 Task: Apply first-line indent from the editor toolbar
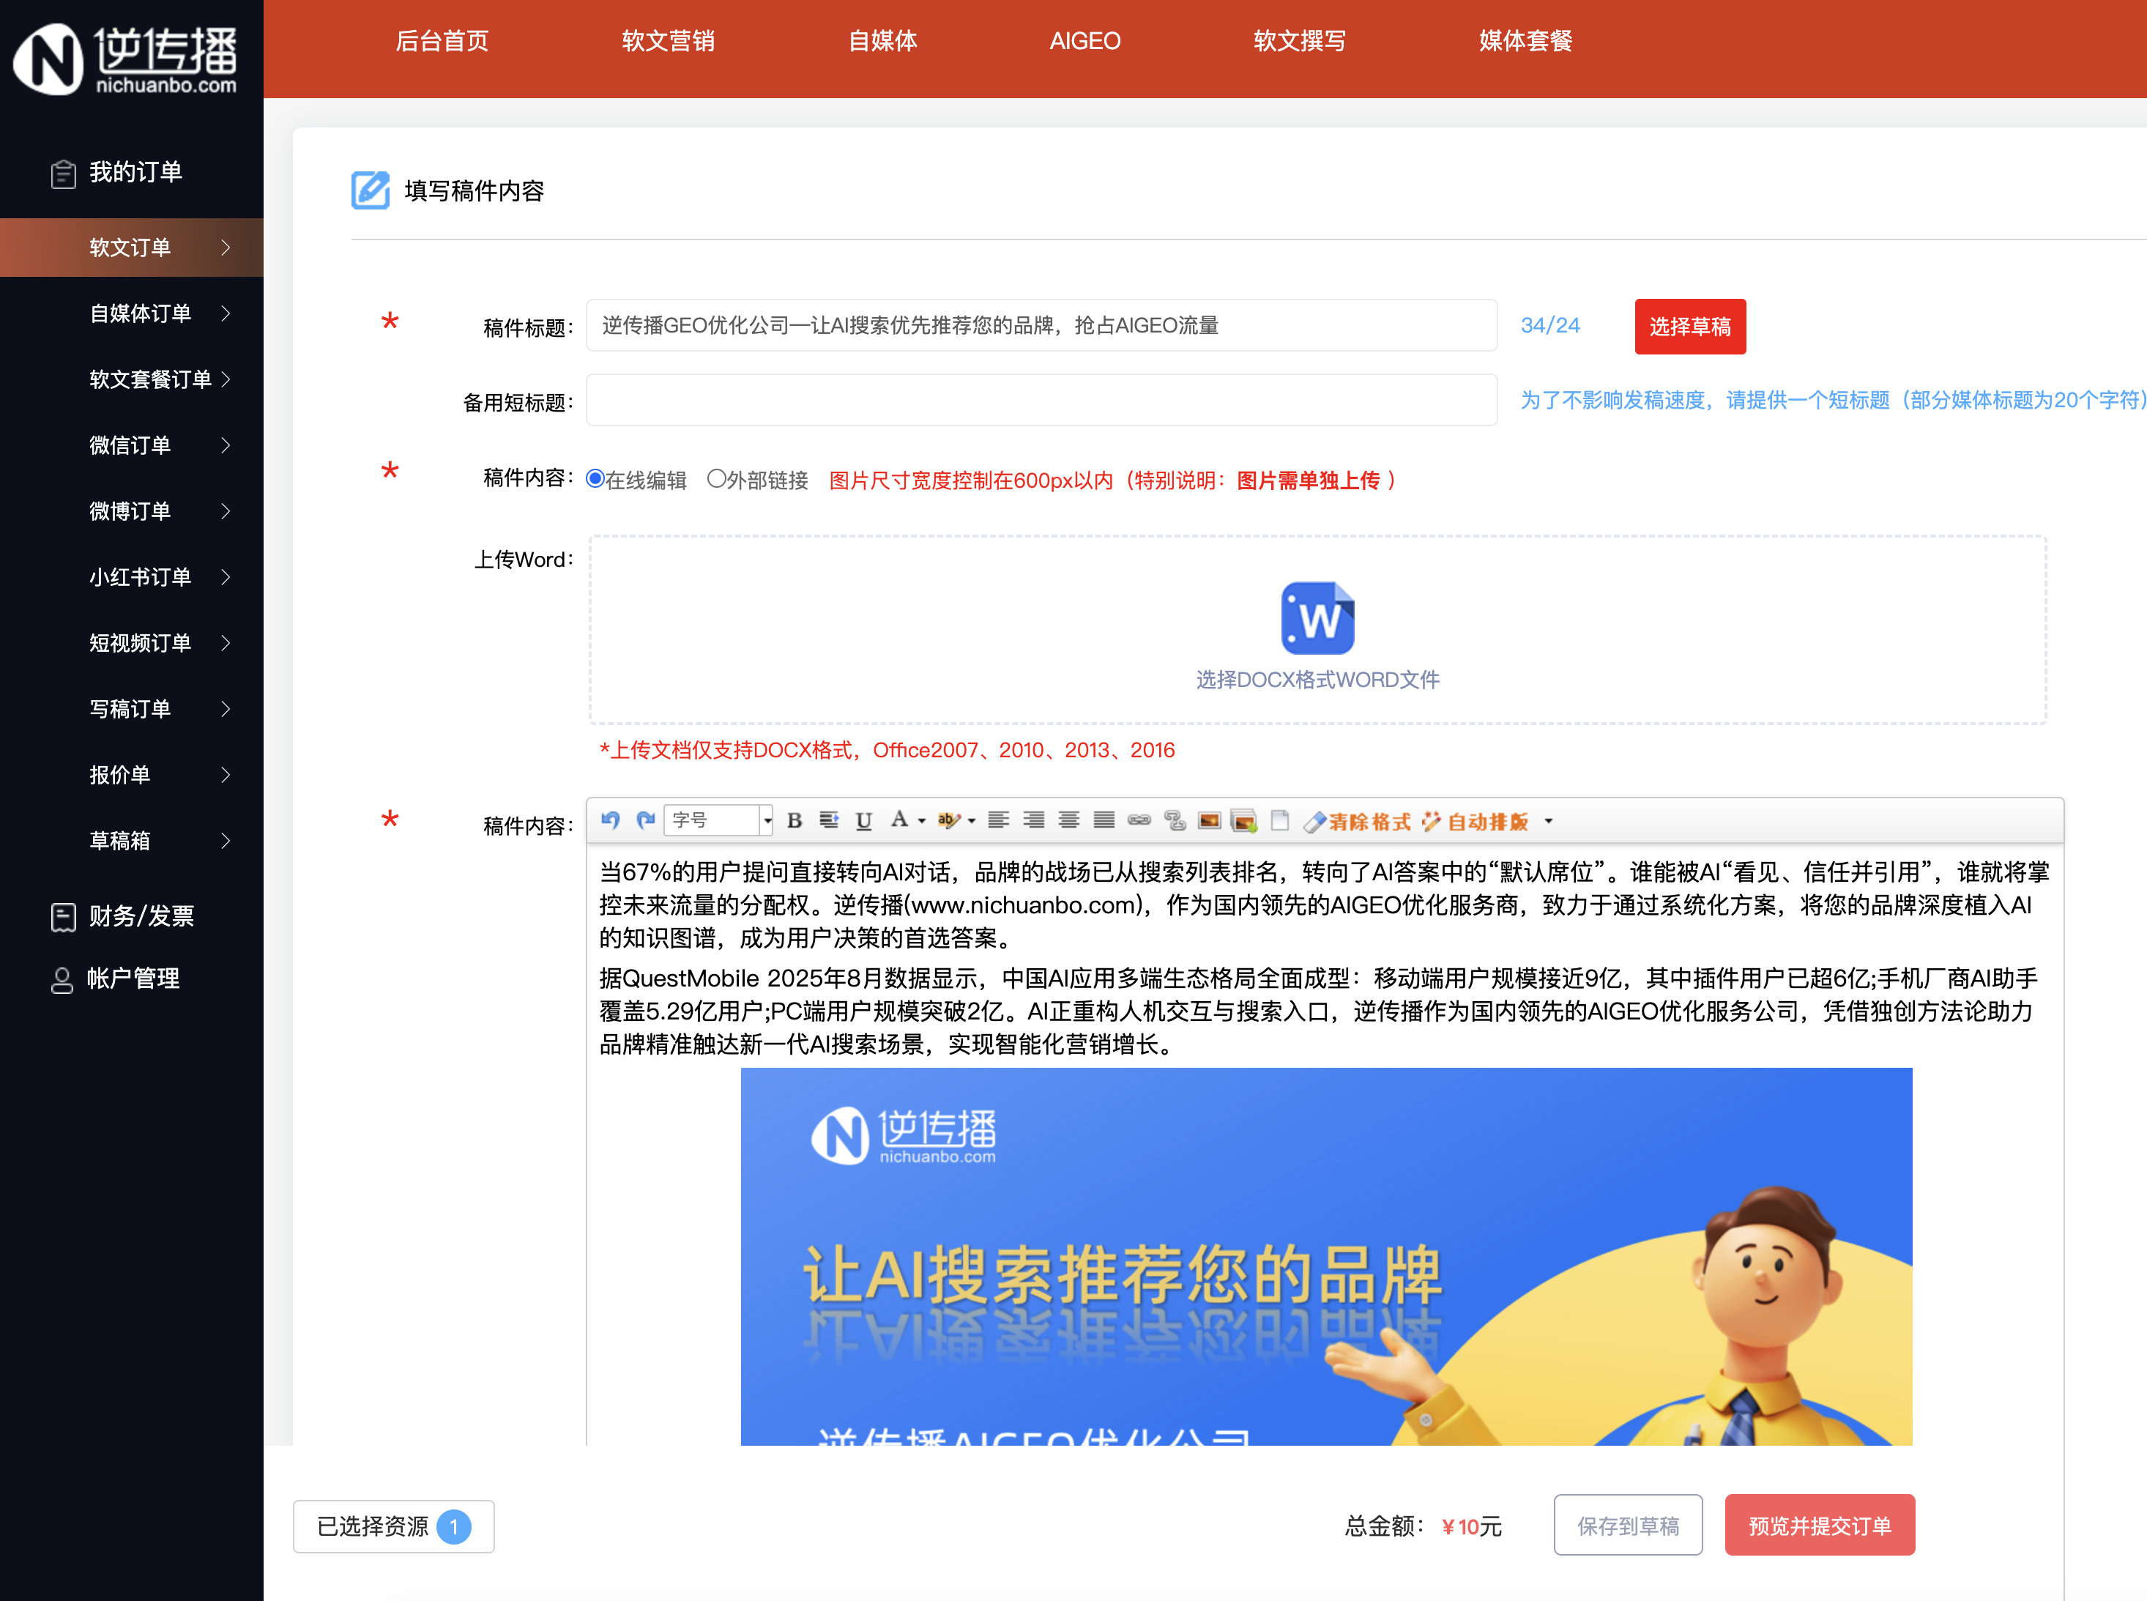click(x=828, y=821)
